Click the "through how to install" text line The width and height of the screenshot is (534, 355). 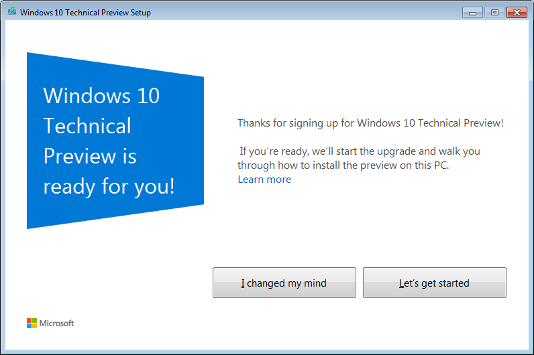343,165
